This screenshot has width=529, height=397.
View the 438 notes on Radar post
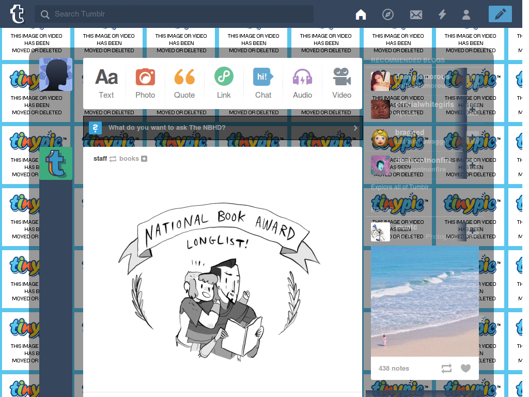394,368
